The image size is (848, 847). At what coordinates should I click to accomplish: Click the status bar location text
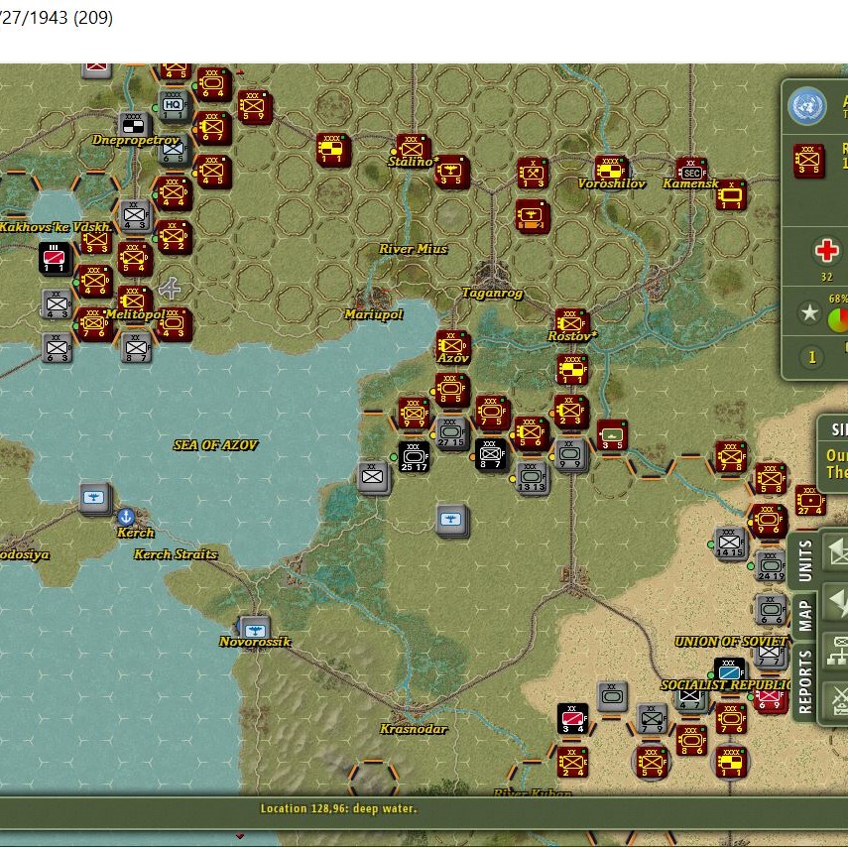coord(338,808)
